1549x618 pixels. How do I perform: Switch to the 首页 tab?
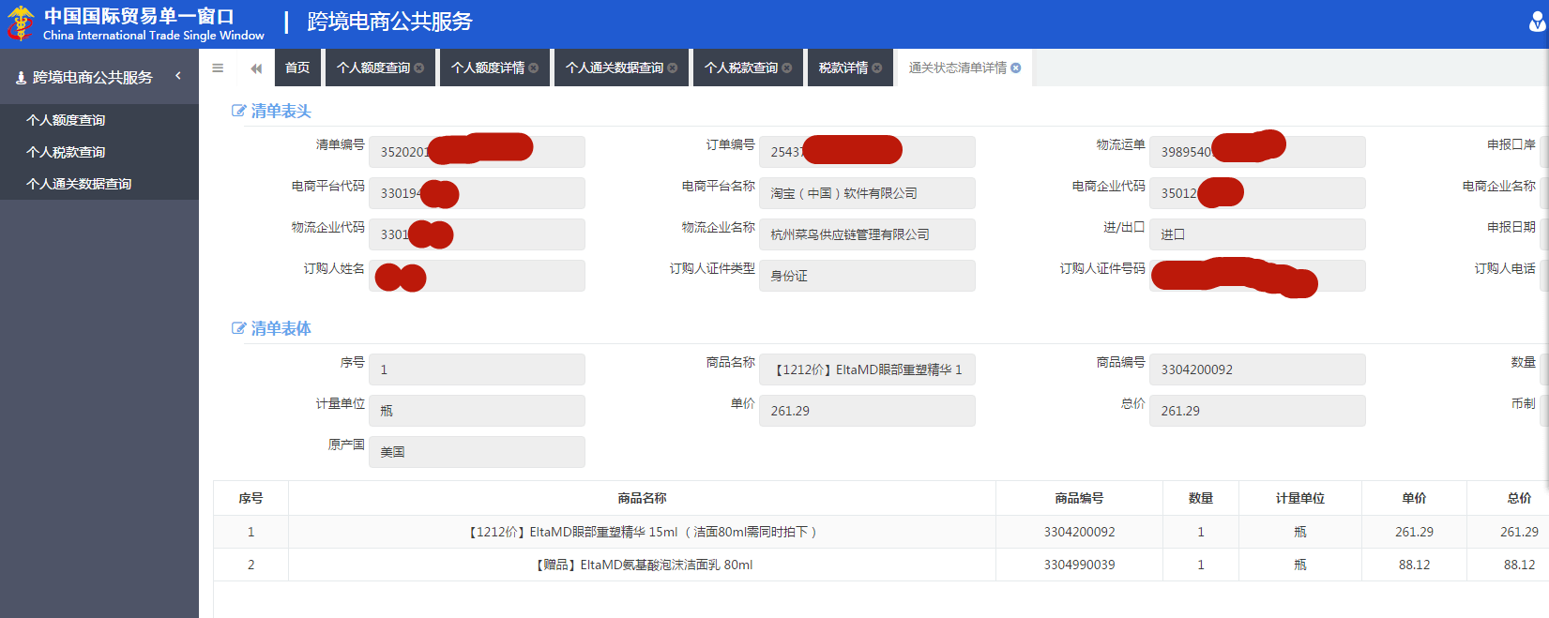[297, 68]
